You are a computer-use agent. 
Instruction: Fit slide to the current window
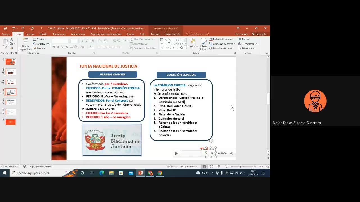[267, 167]
